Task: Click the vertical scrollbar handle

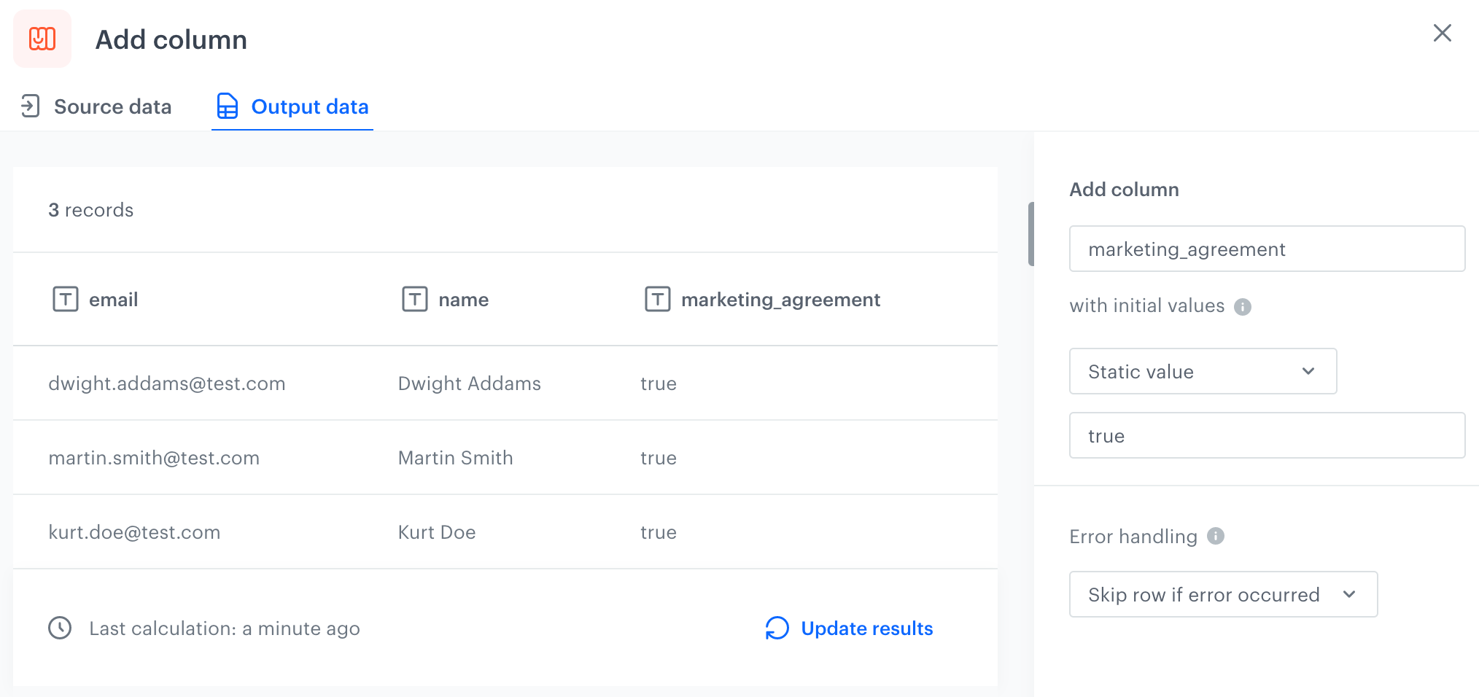Action: pos(1030,234)
